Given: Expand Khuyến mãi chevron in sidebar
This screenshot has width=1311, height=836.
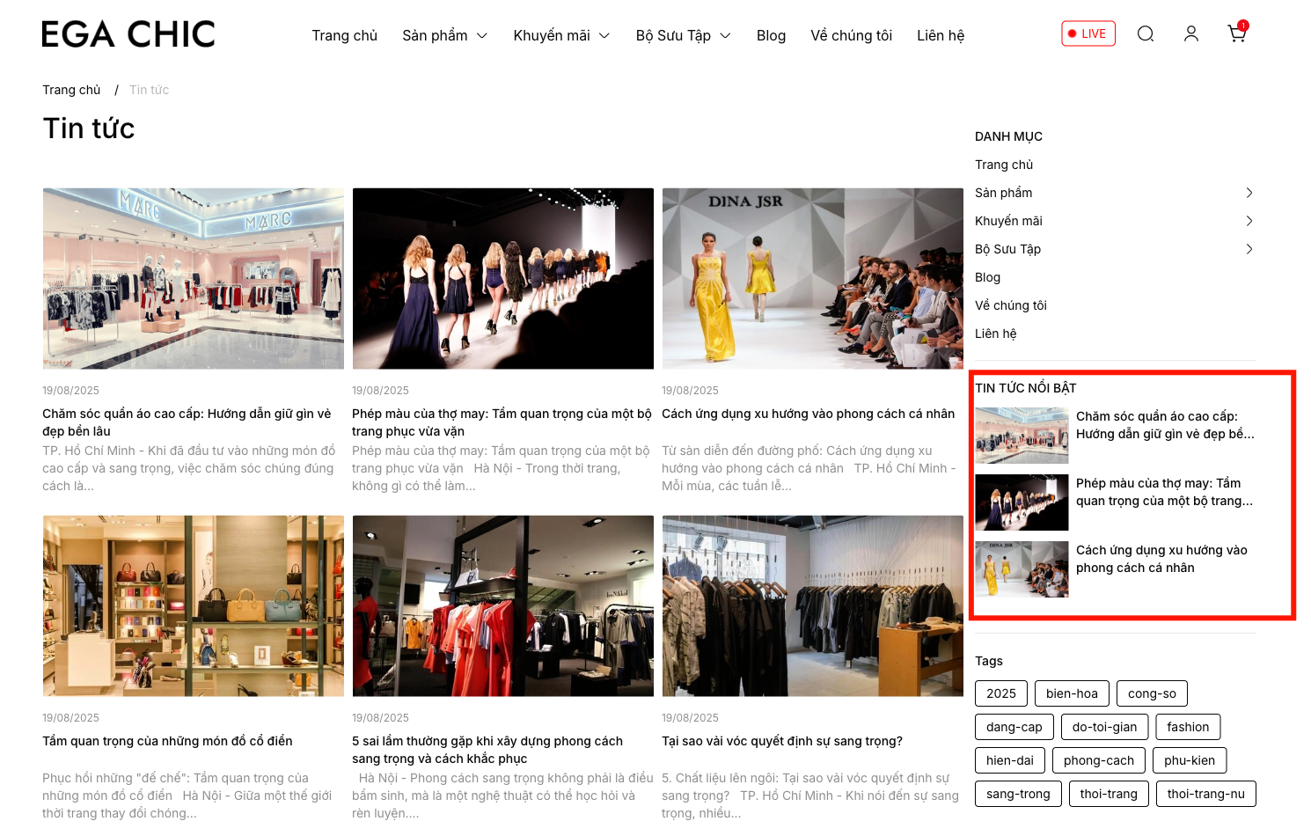Looking at the screenshot, I should pos(1249,221).
